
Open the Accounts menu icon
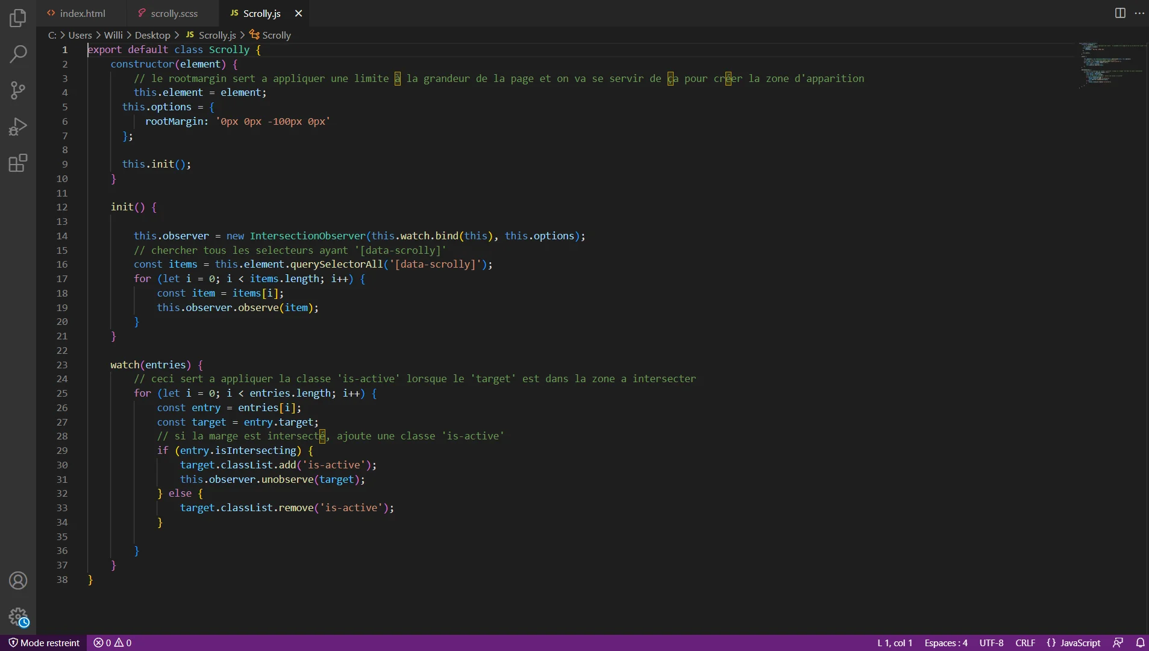pyautogui.click(x=18, y=580)
